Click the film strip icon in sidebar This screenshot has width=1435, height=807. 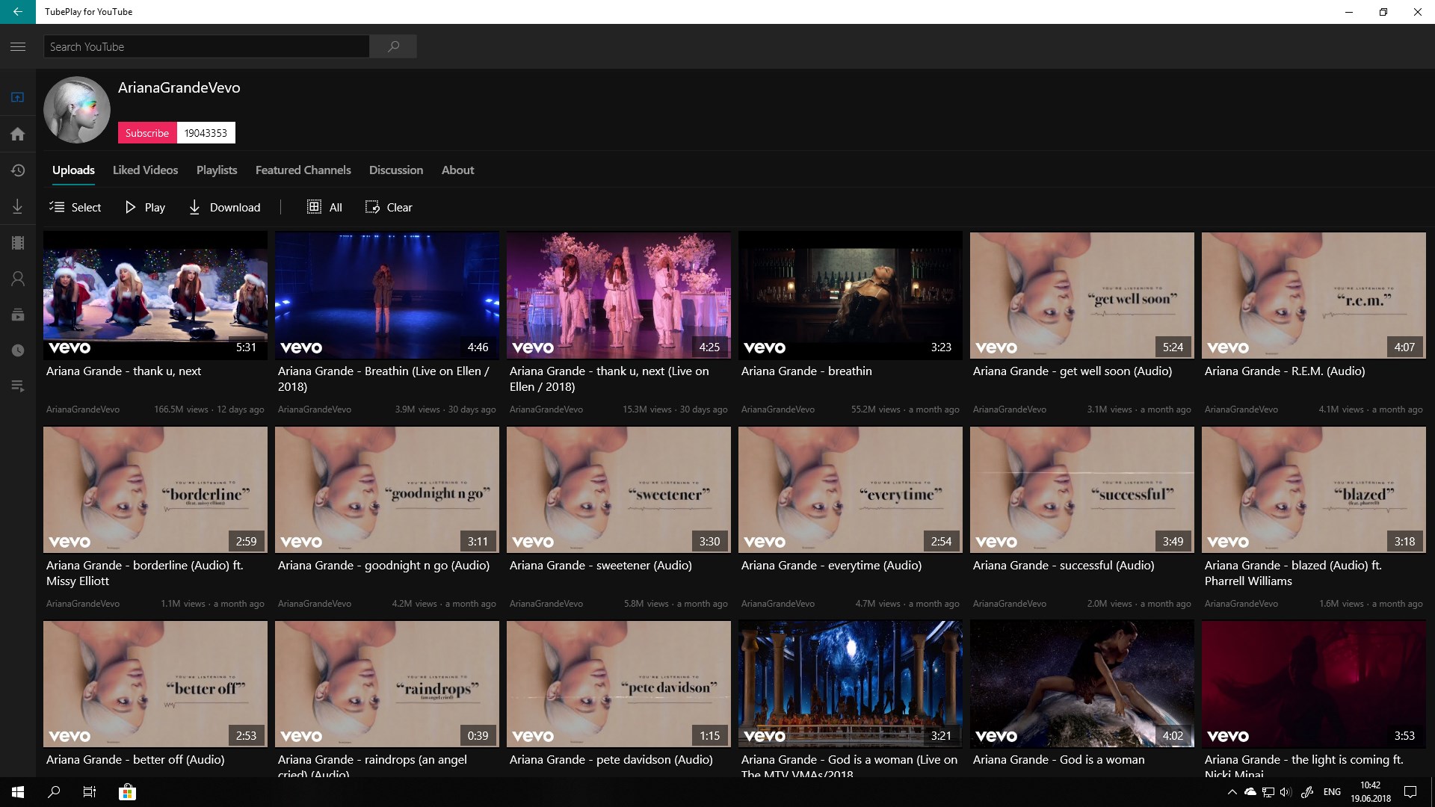pyautogui.click(x=18, y=243)
